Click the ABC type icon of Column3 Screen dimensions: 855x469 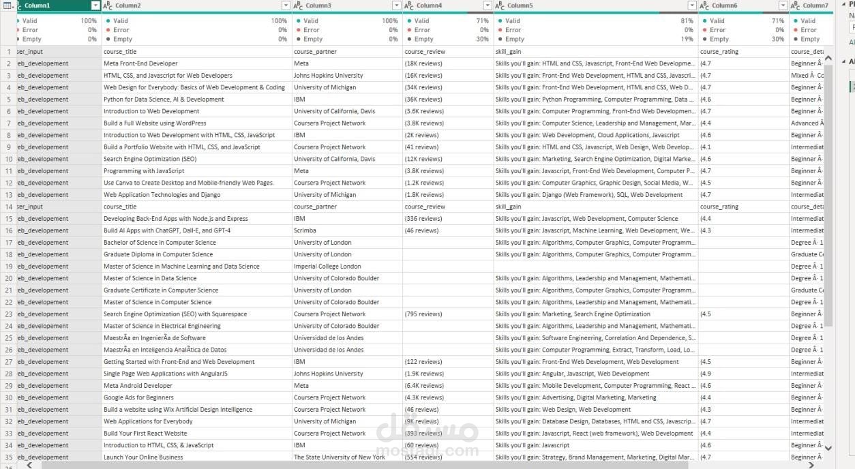(x=299, y=5)
